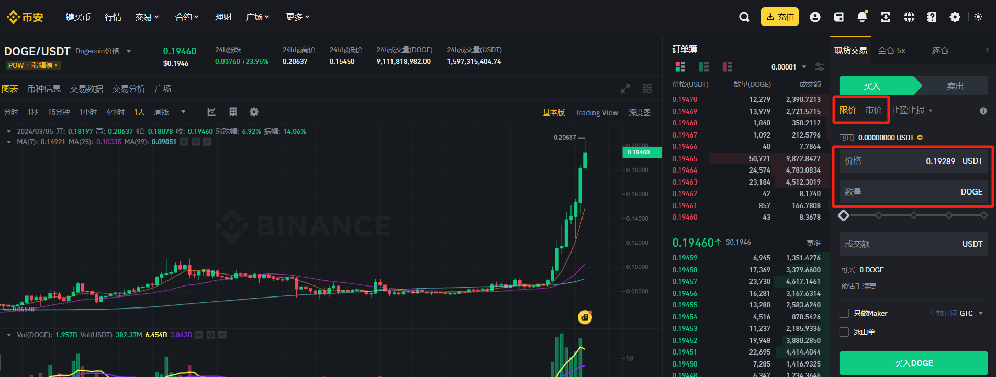
Task: Switch to the 交易数据 tab
Action: [x=86, y=88]
